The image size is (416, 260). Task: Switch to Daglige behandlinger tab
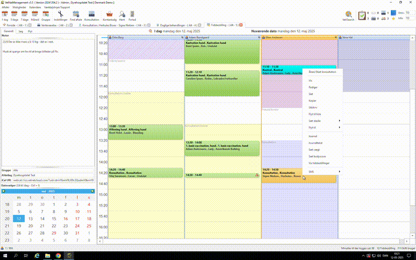[x=178, y=25]
